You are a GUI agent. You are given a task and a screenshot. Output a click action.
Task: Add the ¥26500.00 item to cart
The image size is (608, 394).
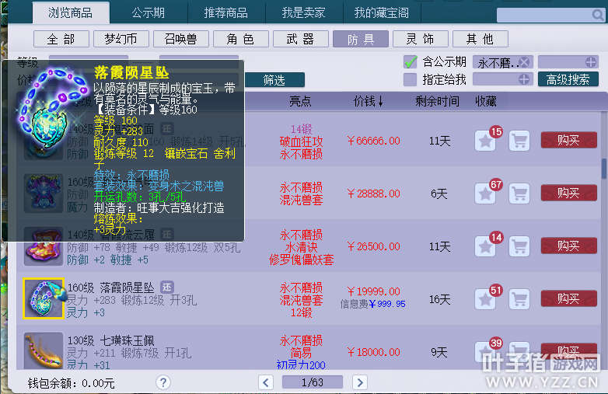[519, 246]
